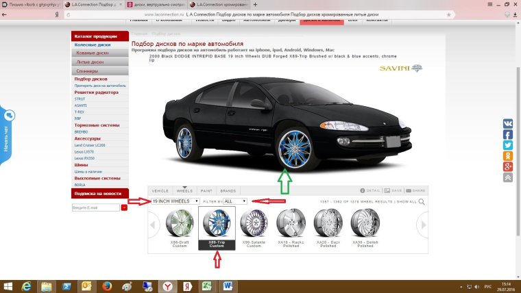
Task: Switch to the BRANDS tab
Action: click(228, 191)
